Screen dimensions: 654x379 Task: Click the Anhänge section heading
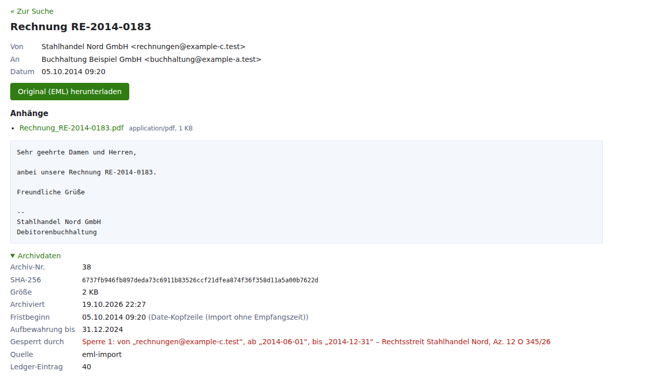(x=29, y=114)
